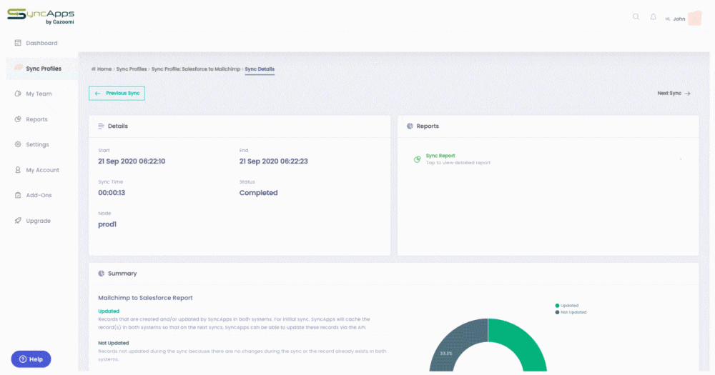
Task: Click the Sync Details breadcrumb
Action: point(260,69)
